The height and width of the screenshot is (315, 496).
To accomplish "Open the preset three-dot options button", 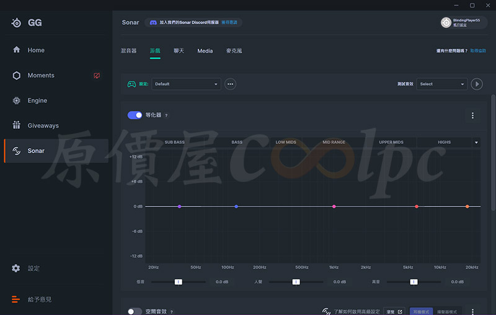I will 230,84.
